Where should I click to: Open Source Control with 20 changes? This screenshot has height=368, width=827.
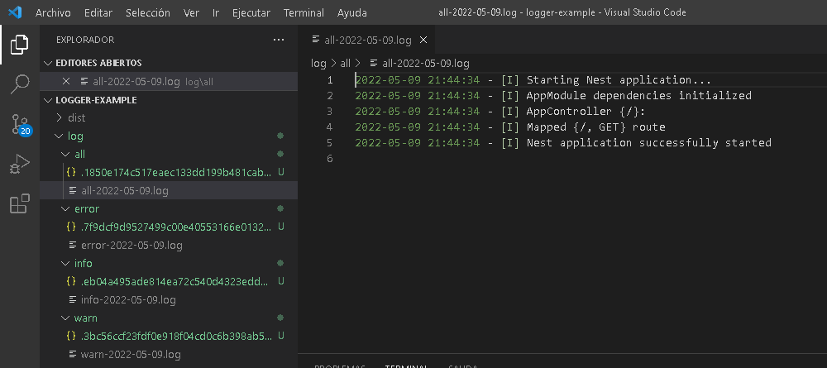click(x=21, y=125)
